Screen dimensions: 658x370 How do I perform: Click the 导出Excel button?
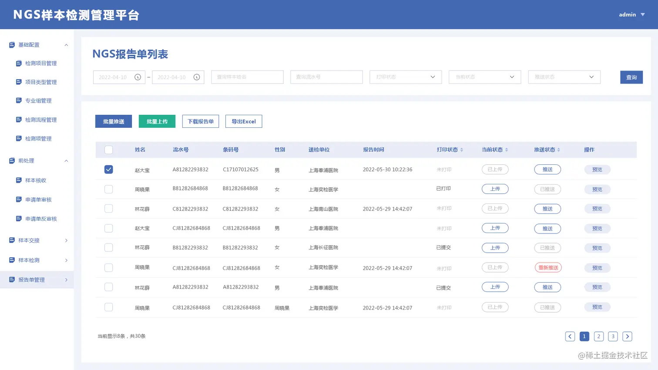[x=244, y=121]
